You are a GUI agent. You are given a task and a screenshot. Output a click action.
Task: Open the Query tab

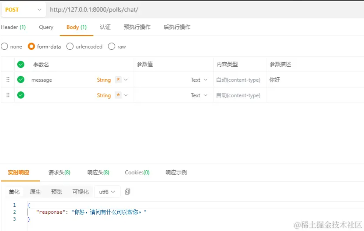46,27
